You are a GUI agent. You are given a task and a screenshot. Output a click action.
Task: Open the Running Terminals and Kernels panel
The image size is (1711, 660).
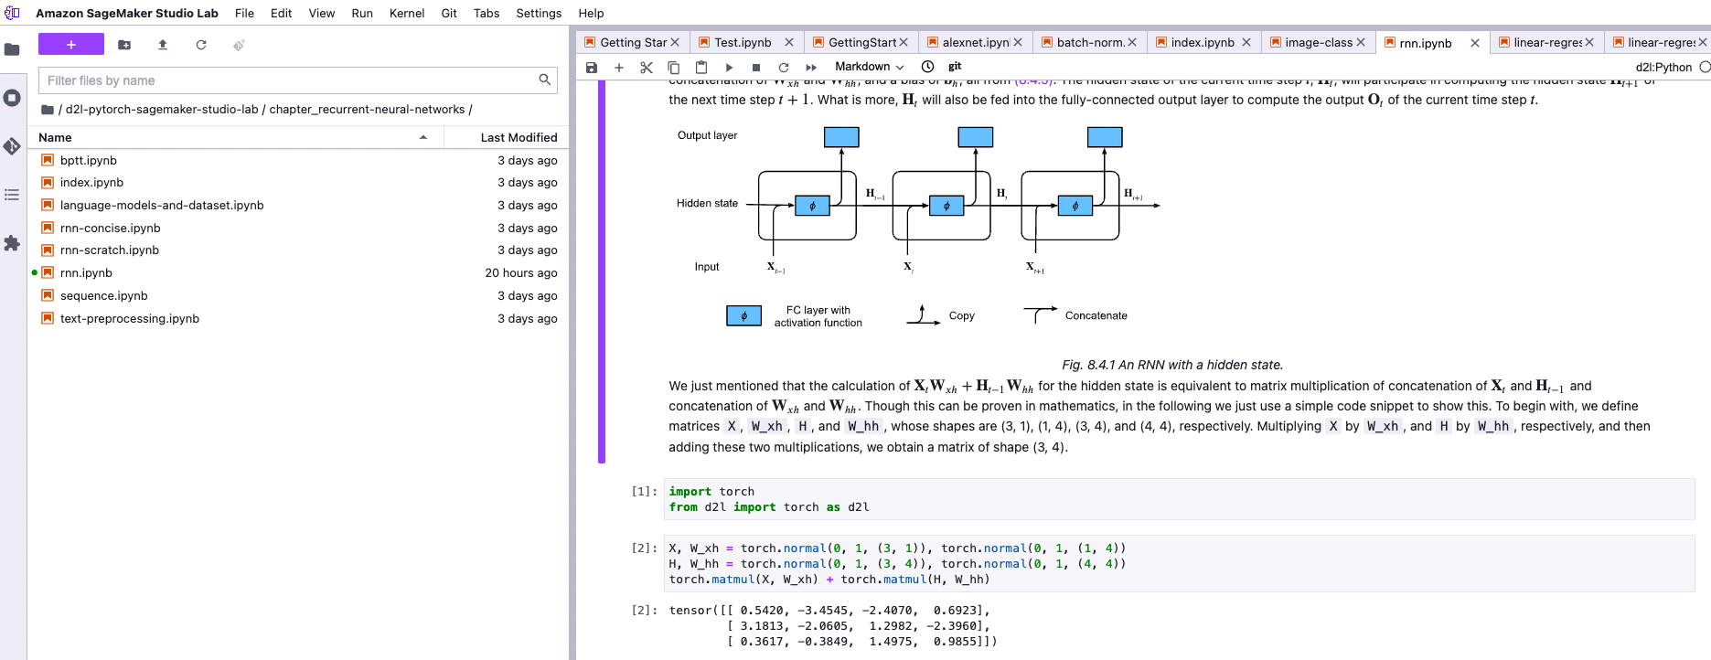tap(12, 98)
